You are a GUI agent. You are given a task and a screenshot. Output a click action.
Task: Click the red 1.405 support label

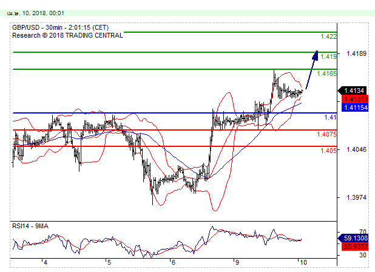click(328, 151)
